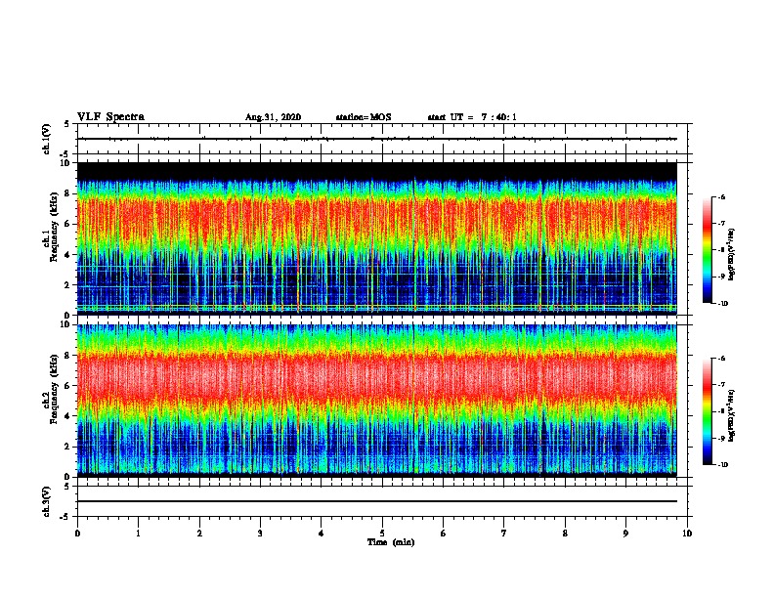
Task: Click the "-10" tick on the ch.1 color bar
Action: click(722, 304)
